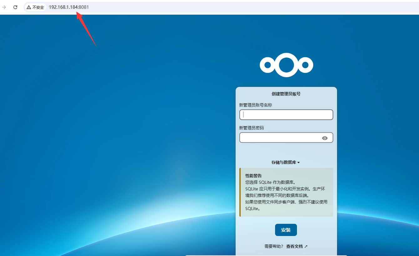Click the address bar URL 192.168.1.184:8081
Image resolution: width=419 pixels, height=256 pixels.
click(69, 7)
